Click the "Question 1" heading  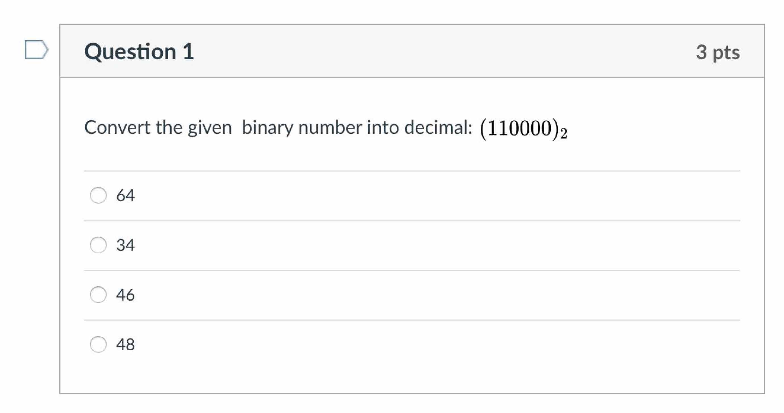pyautogui.click(x=139, y=51)
